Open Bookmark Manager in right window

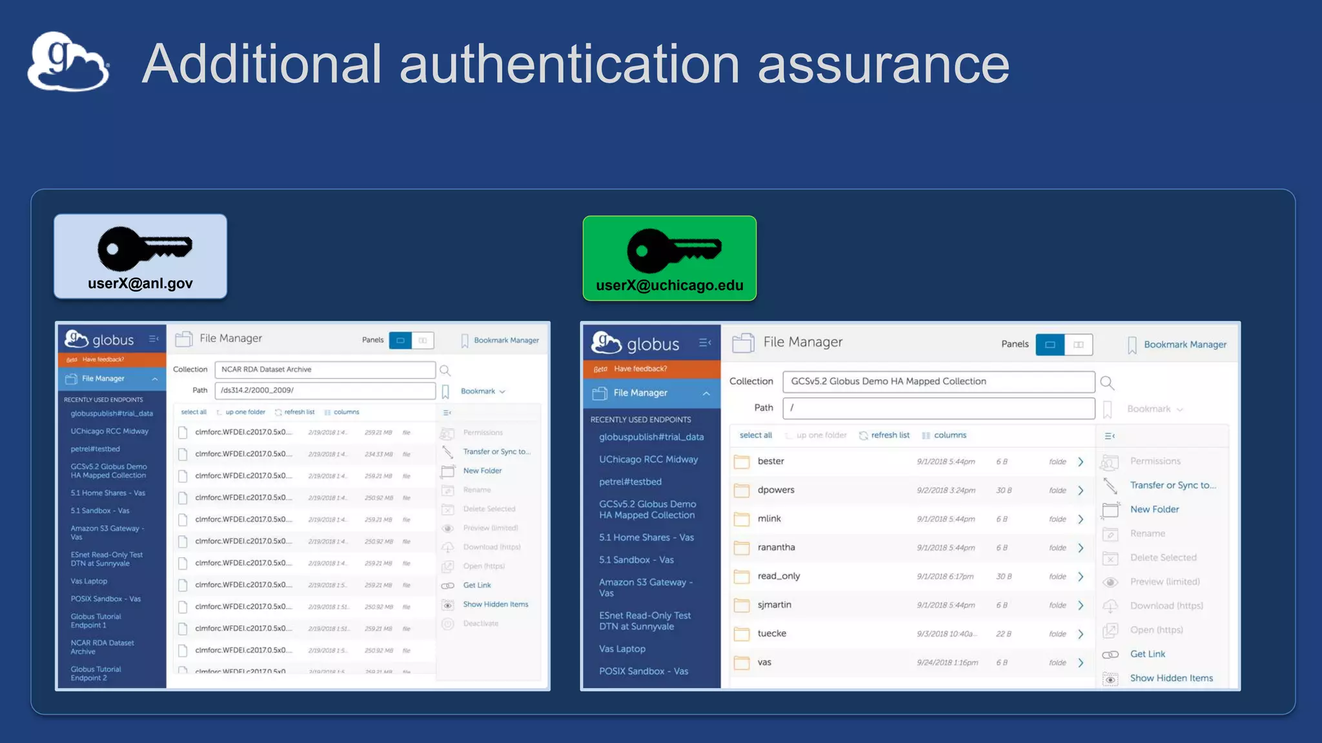(1177, 344)
